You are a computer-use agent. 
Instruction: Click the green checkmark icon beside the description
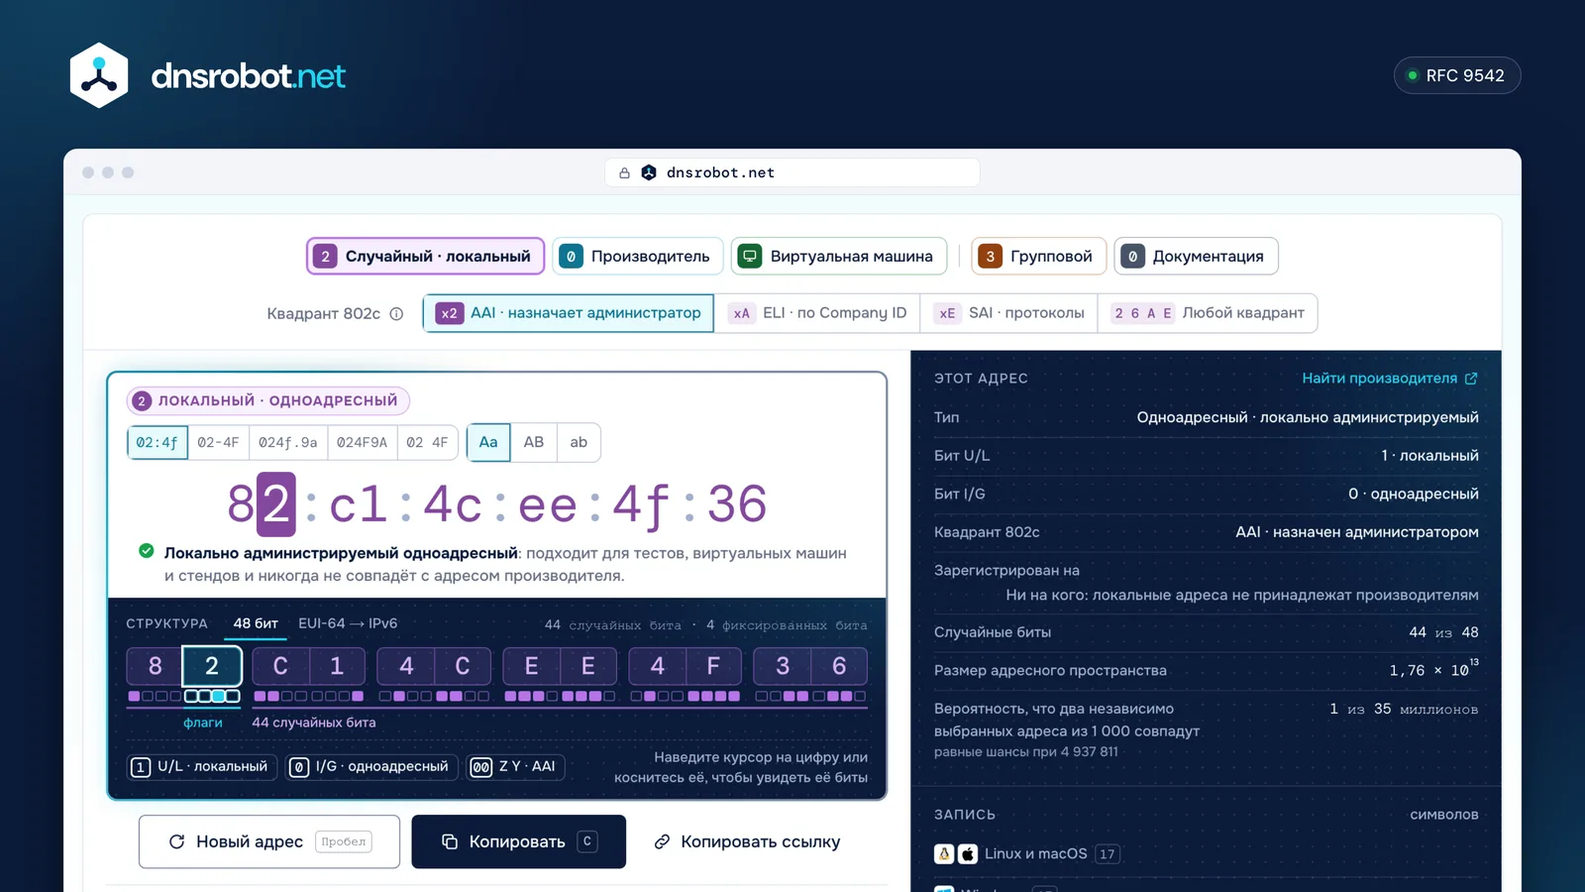[147, 551]
